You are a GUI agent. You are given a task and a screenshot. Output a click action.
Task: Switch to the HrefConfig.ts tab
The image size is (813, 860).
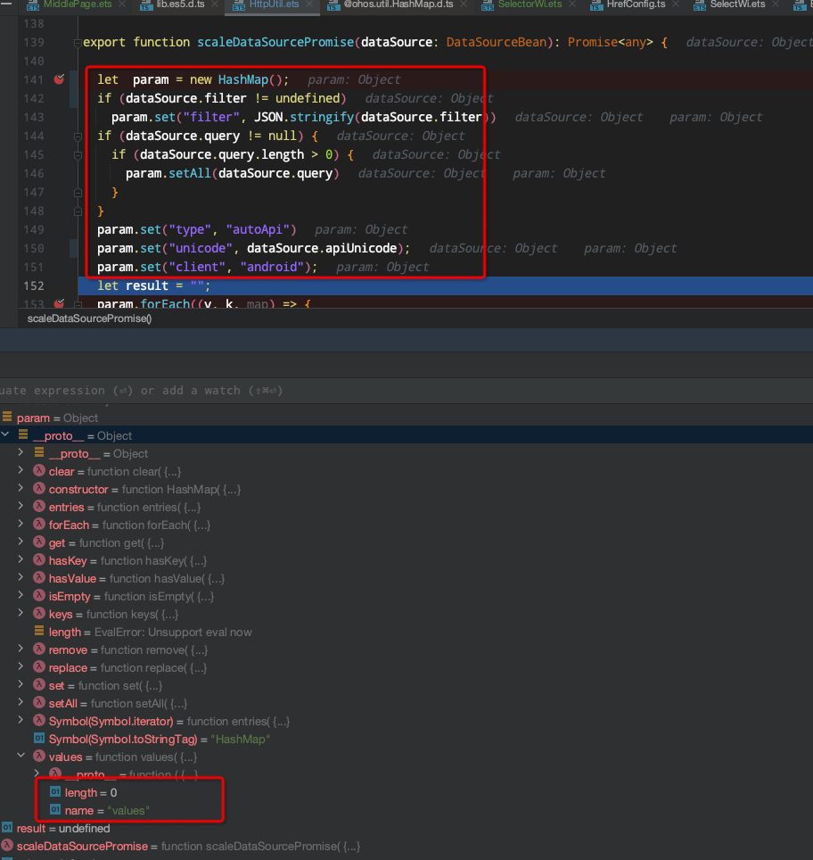pyautogui.click(x=636, y=4)
